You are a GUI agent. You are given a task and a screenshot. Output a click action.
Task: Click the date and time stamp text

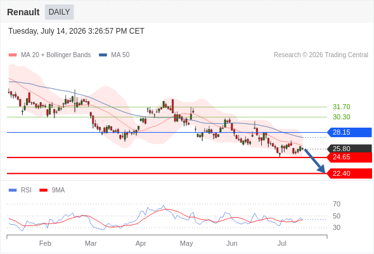click(76, 31)
